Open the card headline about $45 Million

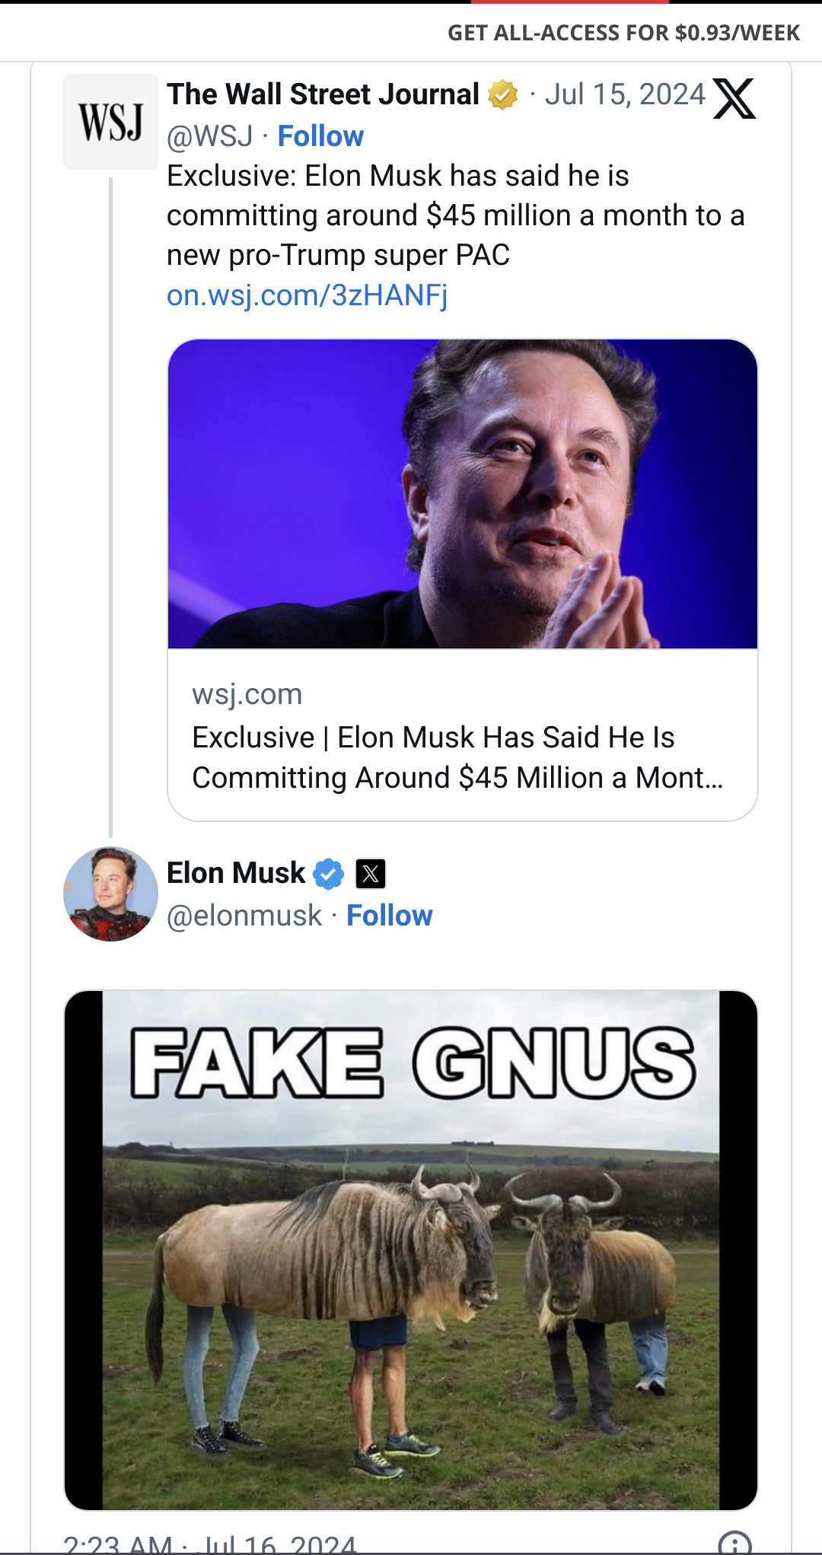[x=457, y=757]
